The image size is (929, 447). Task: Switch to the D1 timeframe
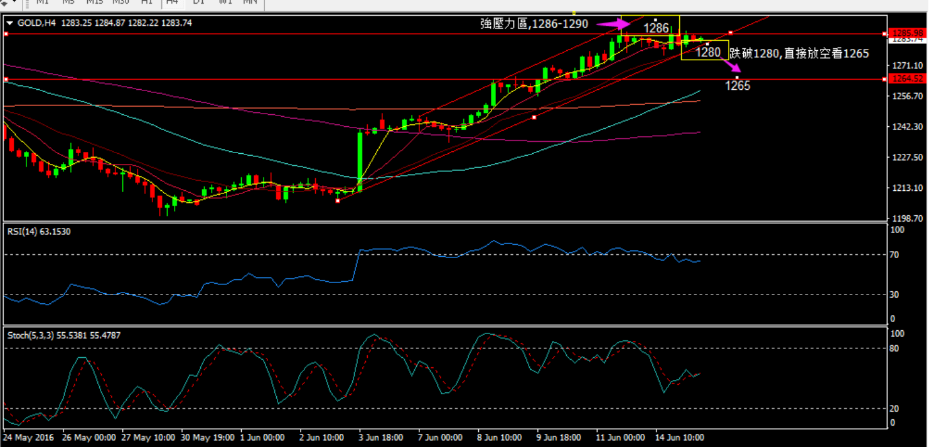tap(198, 3)
